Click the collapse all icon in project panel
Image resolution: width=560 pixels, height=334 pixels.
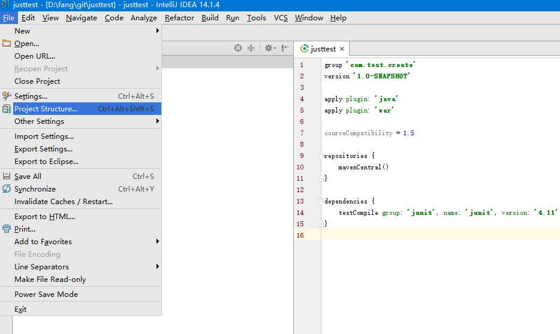tap(251, 48)
